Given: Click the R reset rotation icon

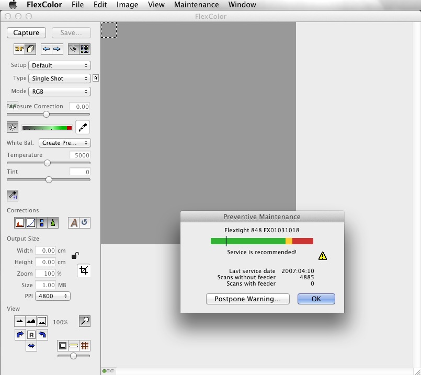Looking at the screenshot, I should point(31,335).
